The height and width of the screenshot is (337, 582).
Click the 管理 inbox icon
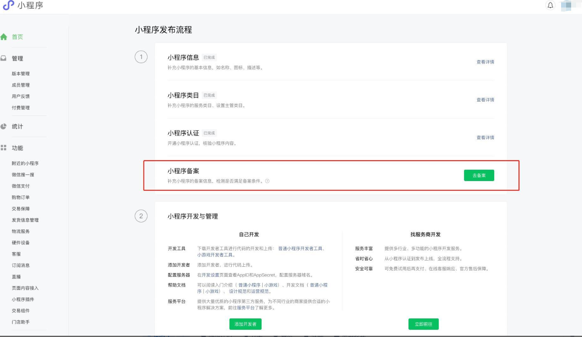click(4, 59)
